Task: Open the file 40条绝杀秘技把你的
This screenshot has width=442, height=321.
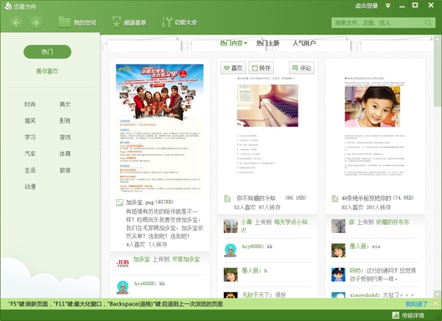Action: pos(366,198)
